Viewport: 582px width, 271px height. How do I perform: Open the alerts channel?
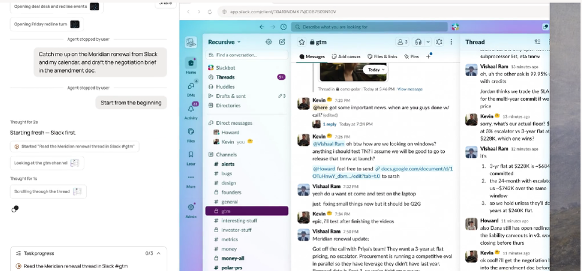point(246,164)
